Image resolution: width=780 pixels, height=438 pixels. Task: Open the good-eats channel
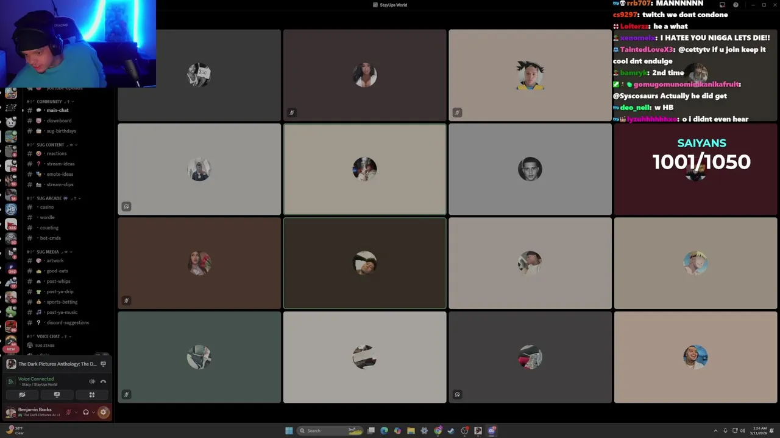(x=57, y=271)
